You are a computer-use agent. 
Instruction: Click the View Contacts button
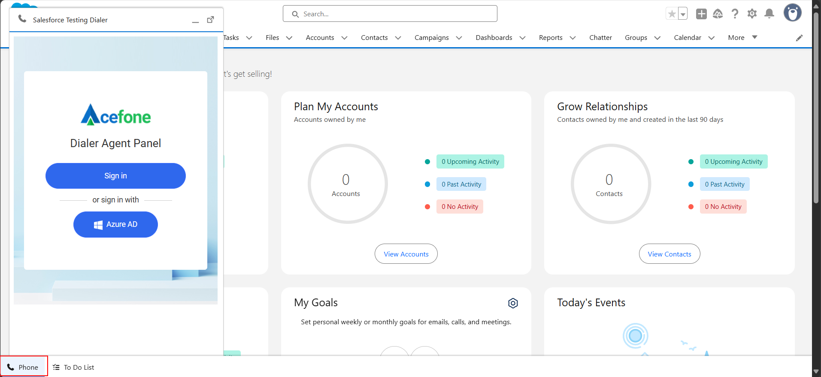tap(670, 254)
